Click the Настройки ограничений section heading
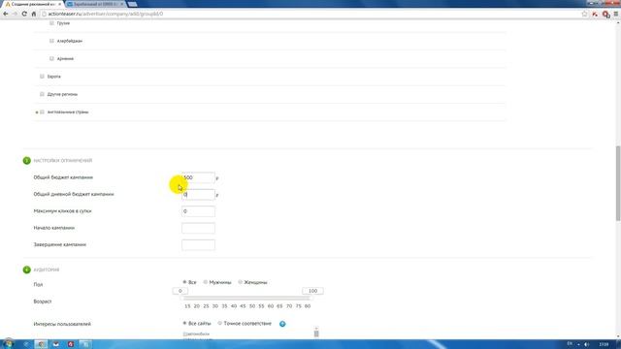This screenshot has width=621, height=349. point(62,161)
